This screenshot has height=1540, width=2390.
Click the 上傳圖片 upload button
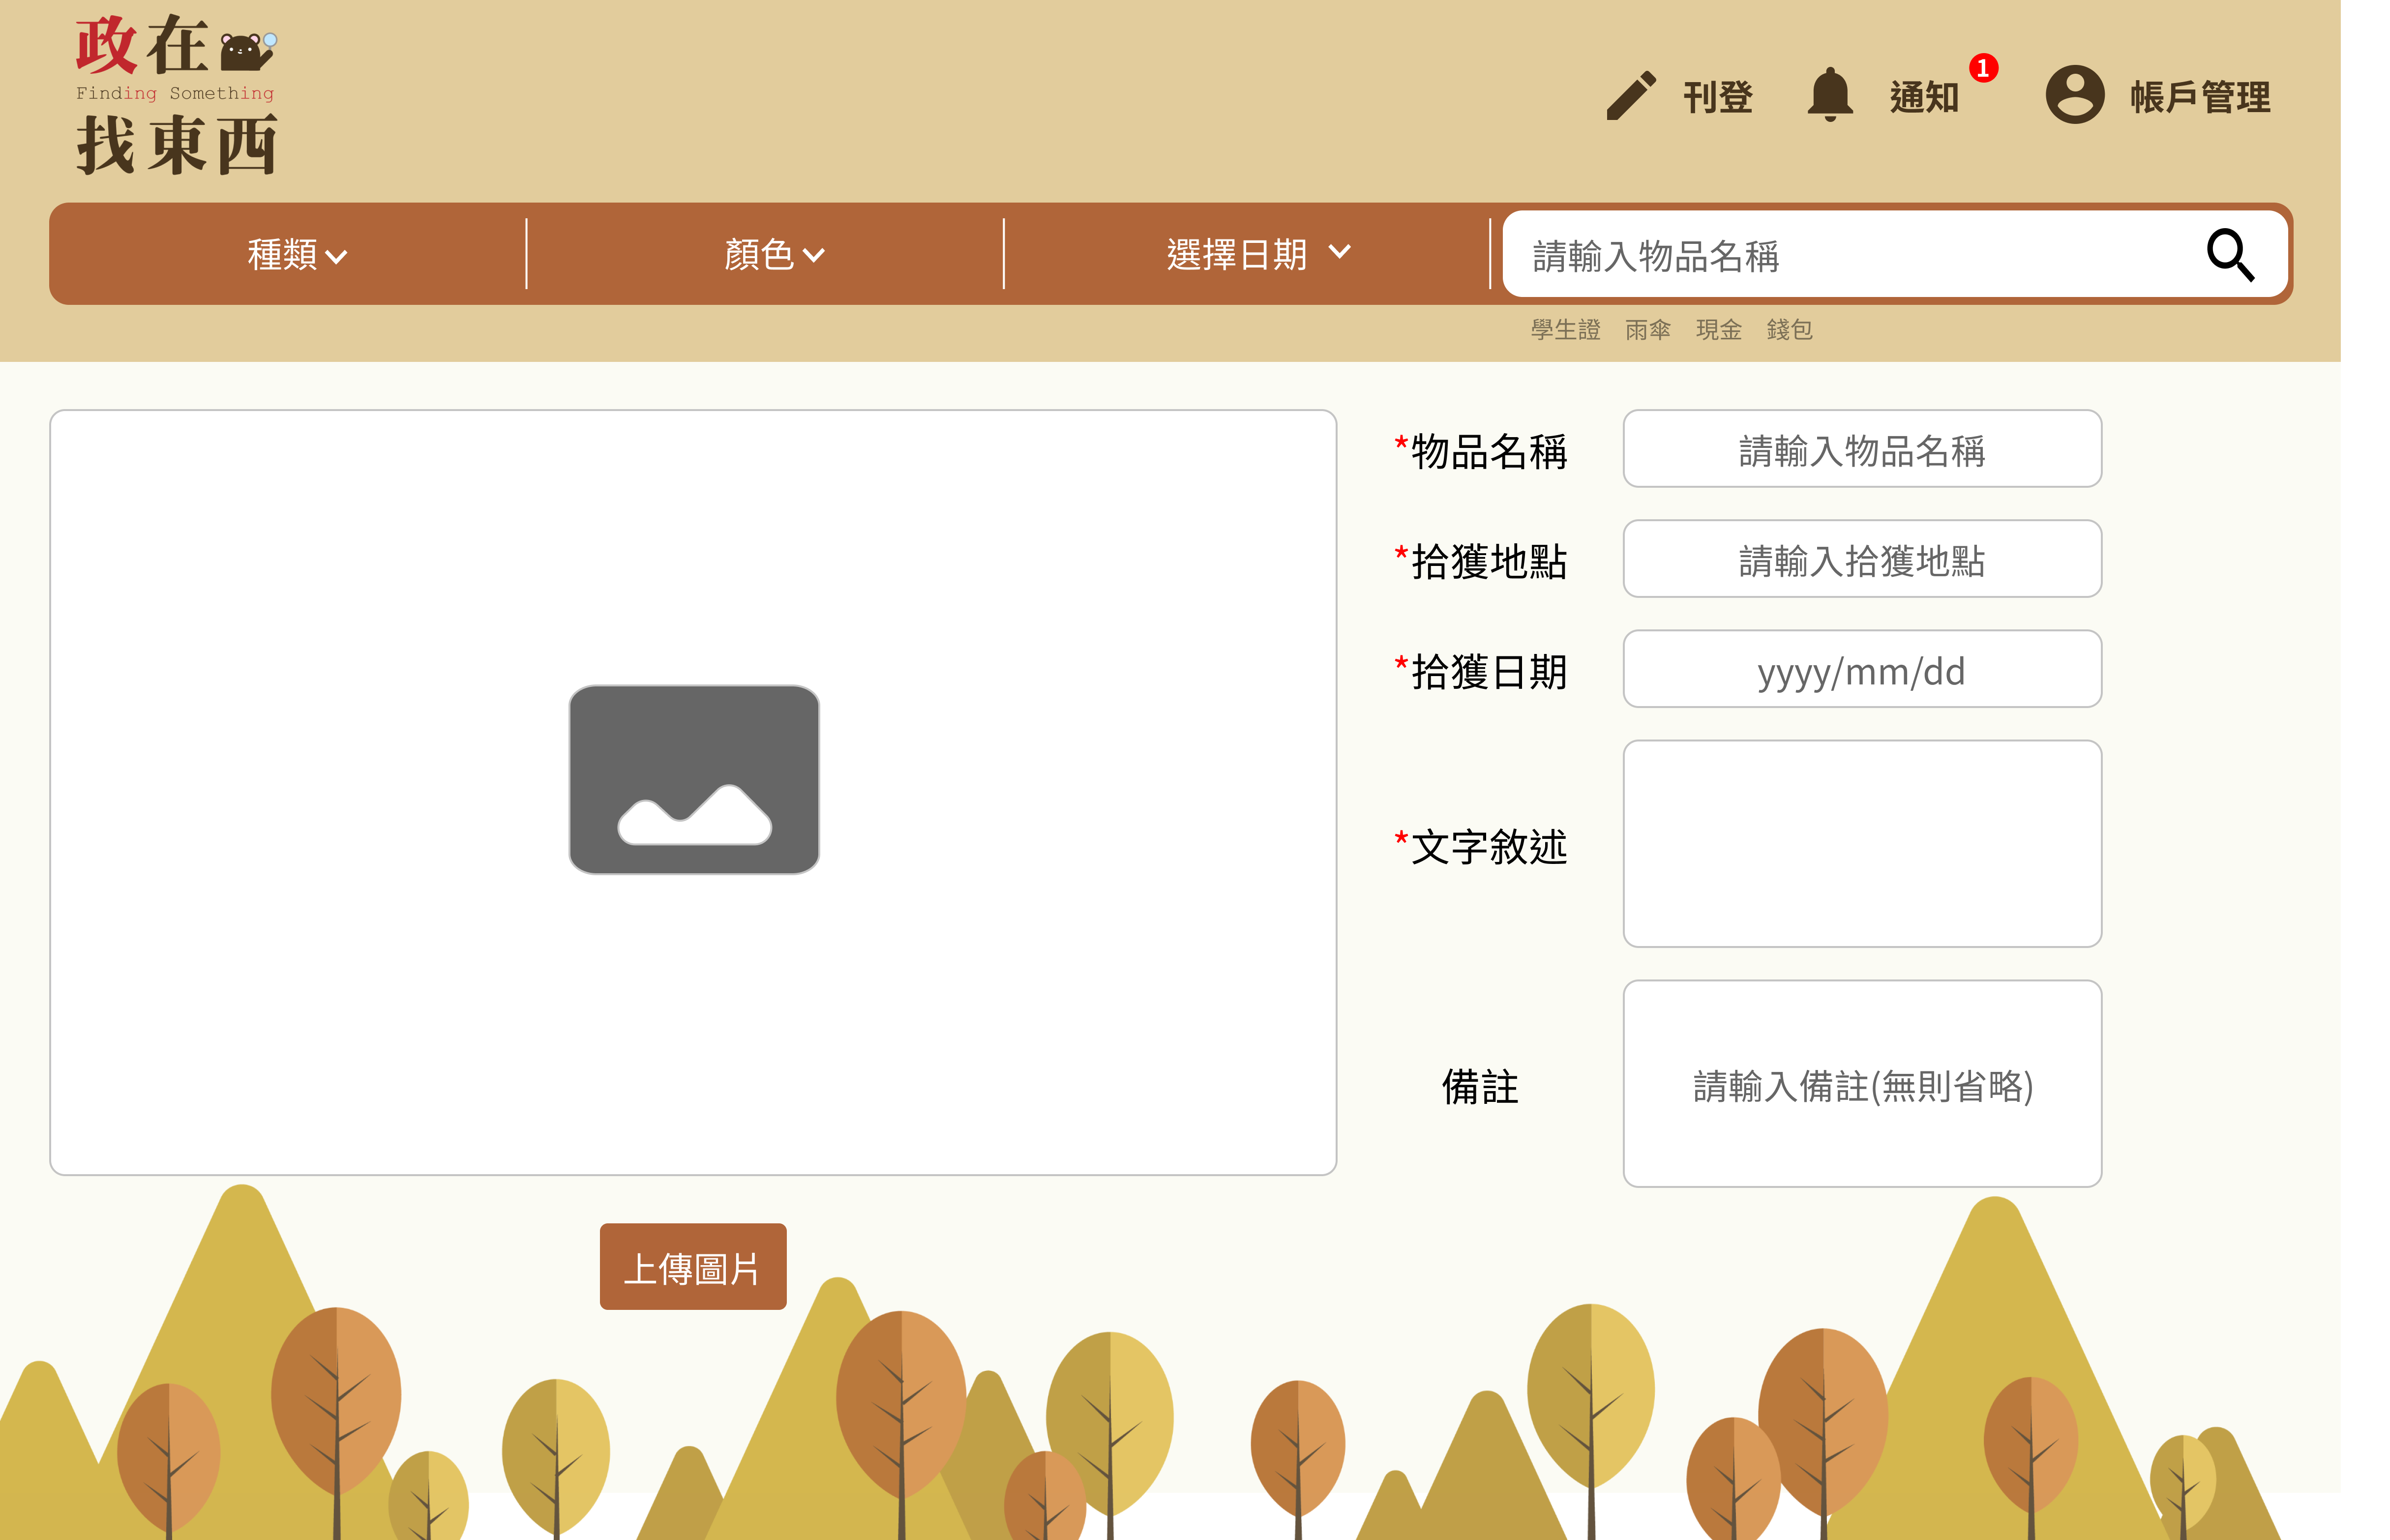click(693, 1266)
